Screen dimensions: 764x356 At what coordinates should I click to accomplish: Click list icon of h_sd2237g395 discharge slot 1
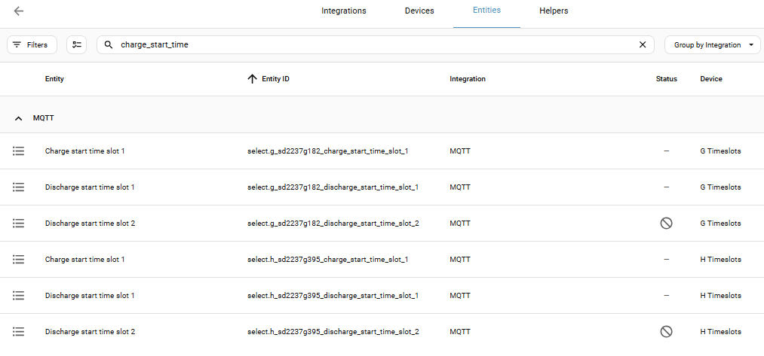19,295
